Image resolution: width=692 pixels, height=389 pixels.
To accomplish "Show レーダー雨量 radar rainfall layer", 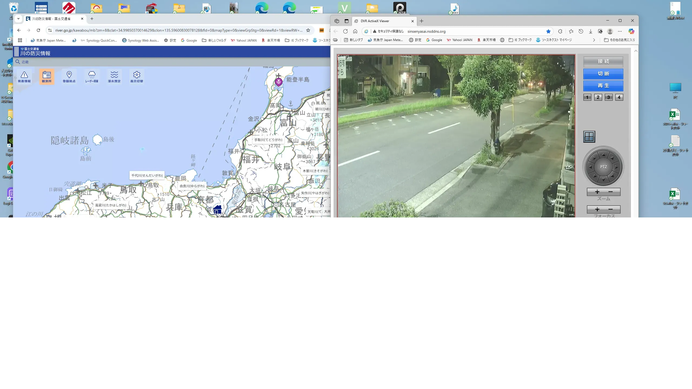I will [92, 76].
